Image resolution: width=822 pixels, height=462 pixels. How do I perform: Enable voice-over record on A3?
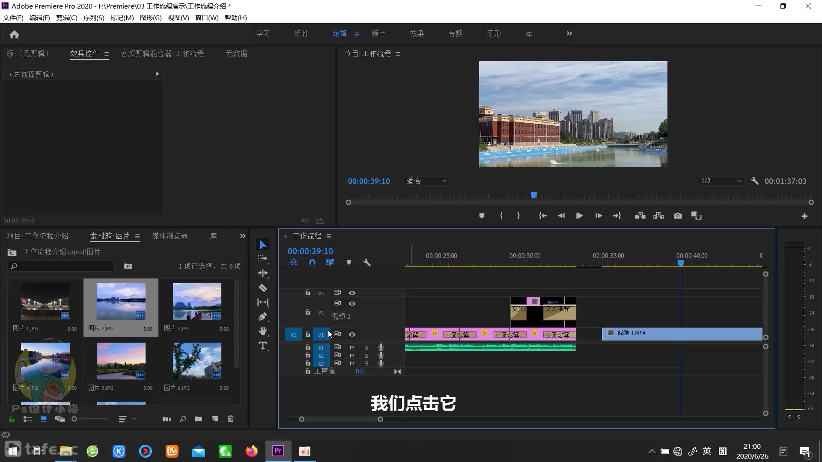point(381,364)
